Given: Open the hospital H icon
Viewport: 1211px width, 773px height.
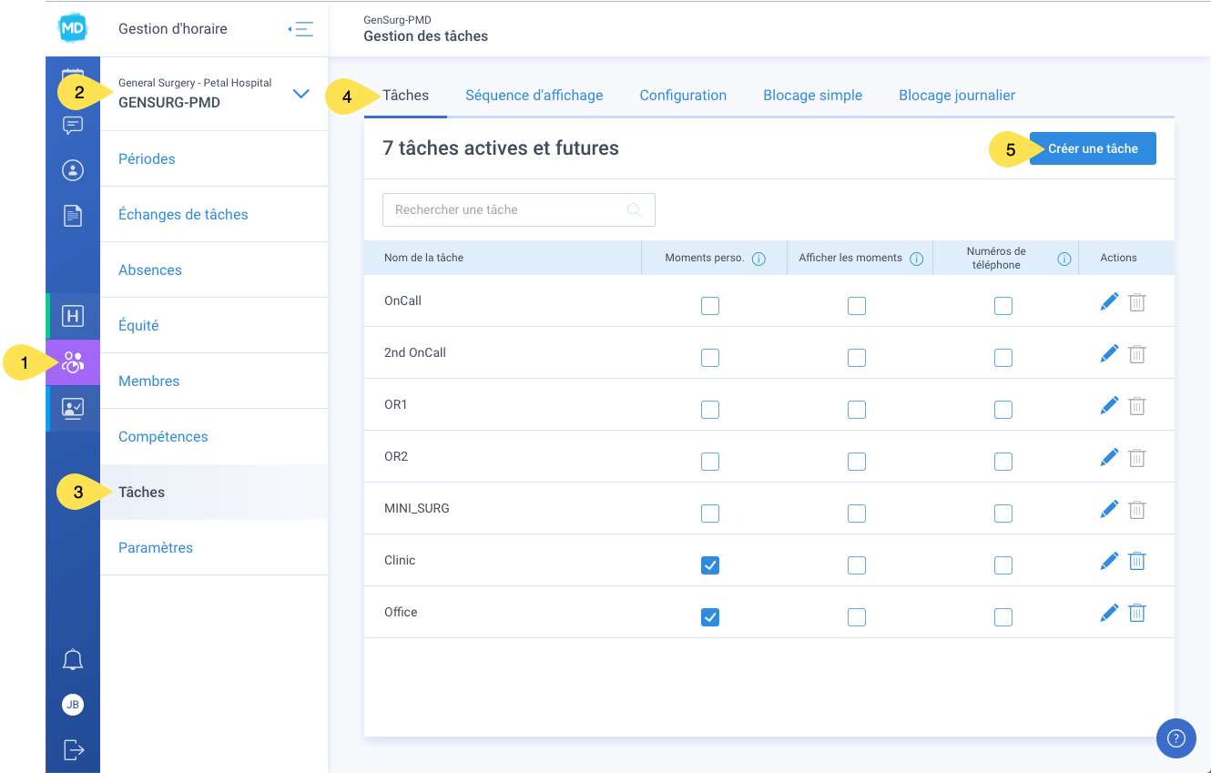Looking at the screenshot, I should click(73, 316).
